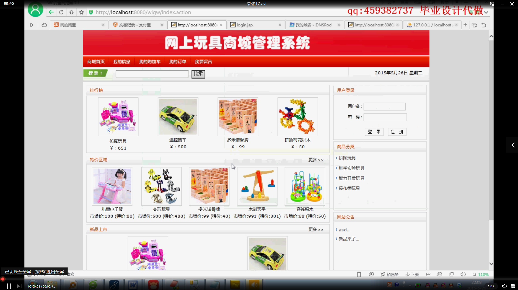Open 我要留言 in the navigation menu
Viewport: 518px width, 290px height.
pyautogui.click(x=203, y=62)
